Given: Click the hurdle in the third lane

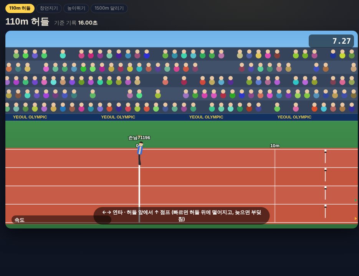Looking at the screenshot, I should click(x=325, y=193).
